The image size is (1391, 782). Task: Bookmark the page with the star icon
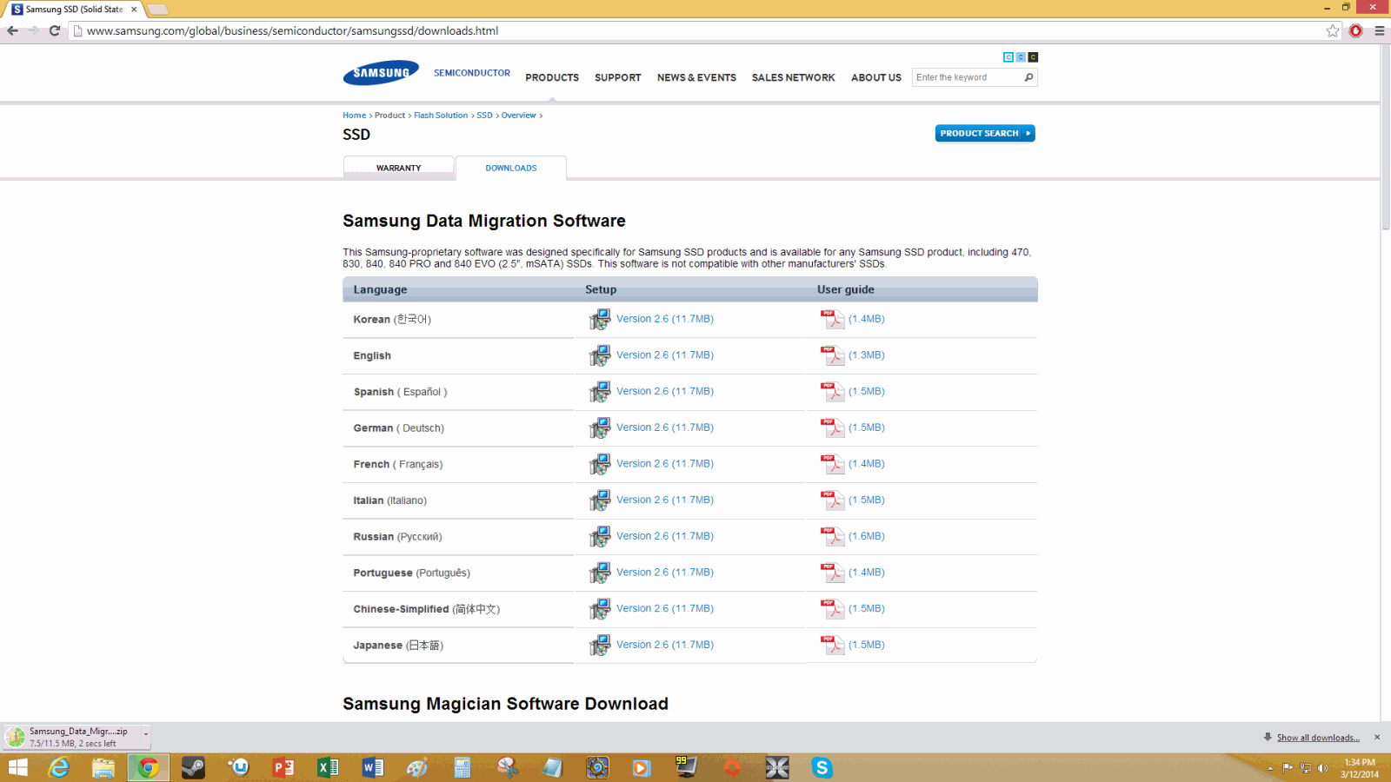coord(1333,30)
